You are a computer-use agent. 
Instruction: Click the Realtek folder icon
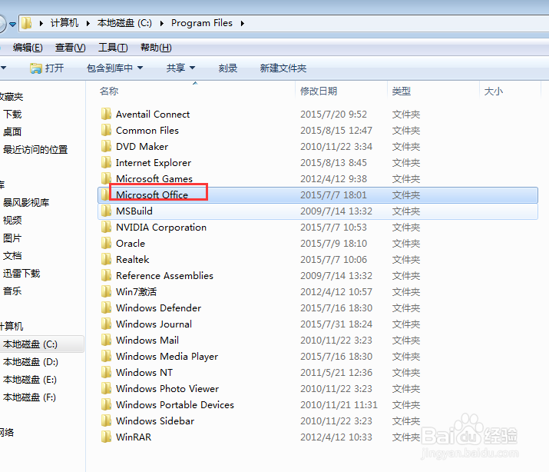click(106, 259)
